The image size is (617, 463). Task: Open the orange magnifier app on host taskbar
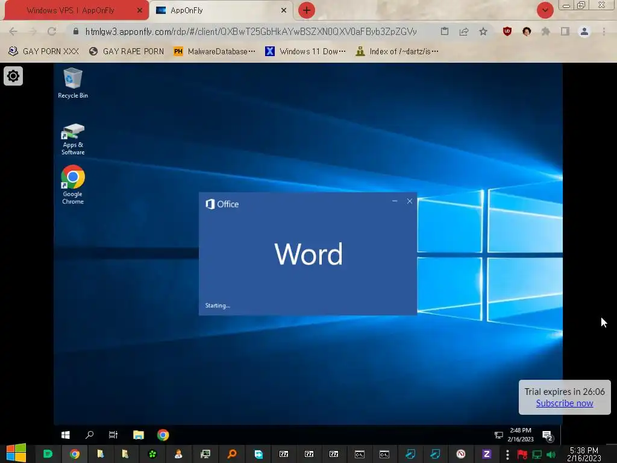[232, 454]
